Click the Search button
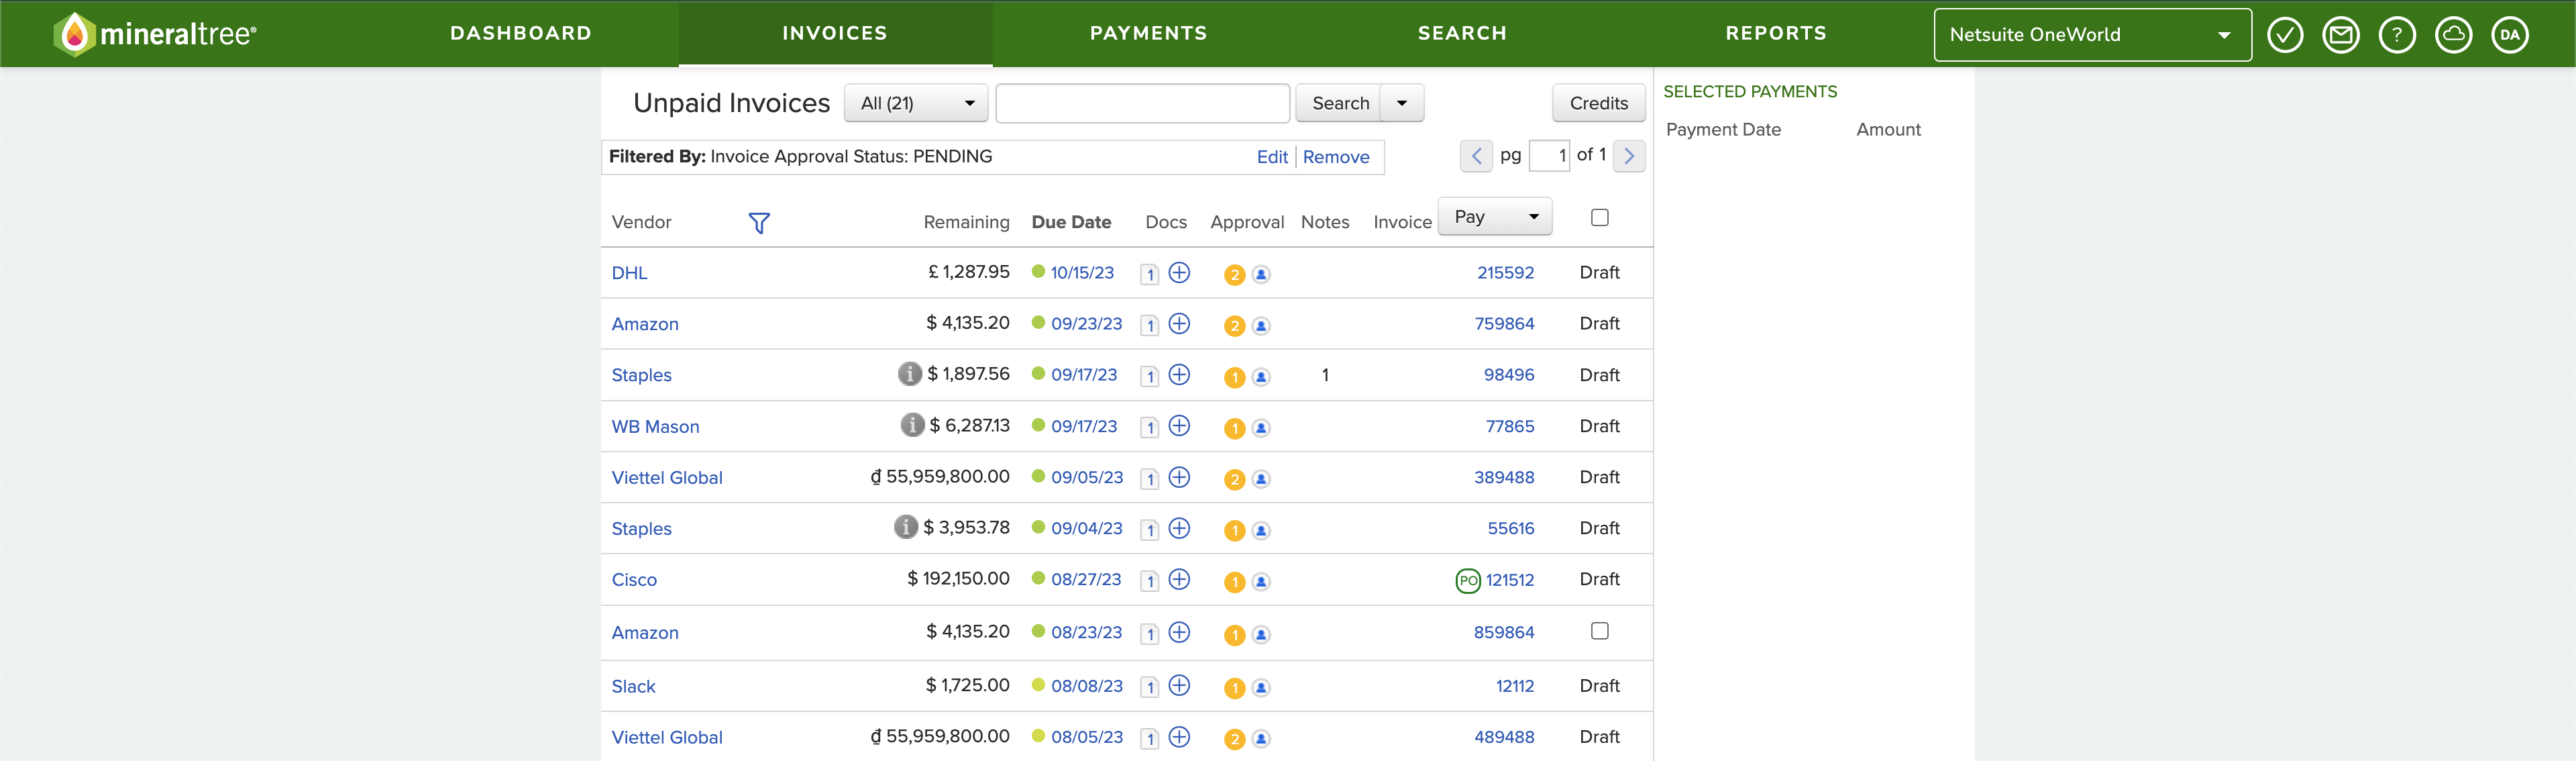Screen dimensions: 2576x761 (1340, 103)
